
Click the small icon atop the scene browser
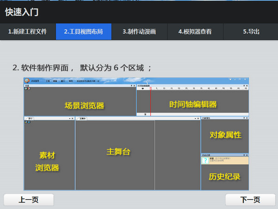point(26,88)
